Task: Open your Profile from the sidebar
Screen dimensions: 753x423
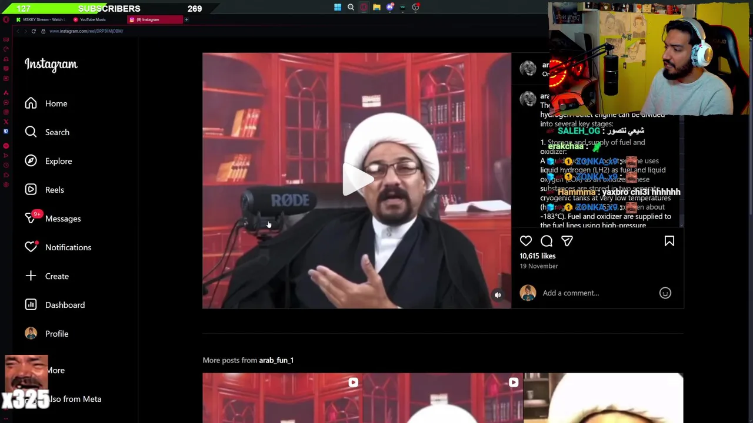Action: [x=47, y=334]
